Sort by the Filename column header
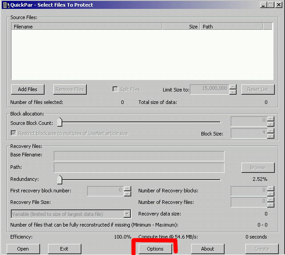285x255 pixels. (87, 27)
